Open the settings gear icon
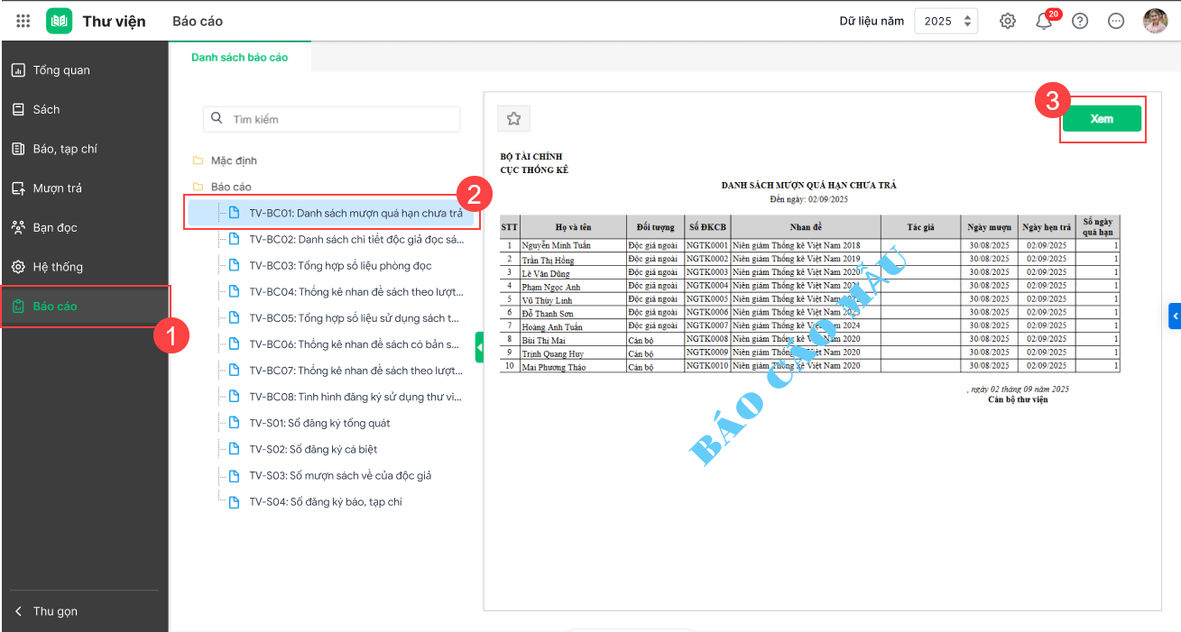 1008,21
